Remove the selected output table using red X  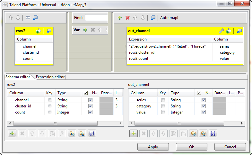click(127, 18)
